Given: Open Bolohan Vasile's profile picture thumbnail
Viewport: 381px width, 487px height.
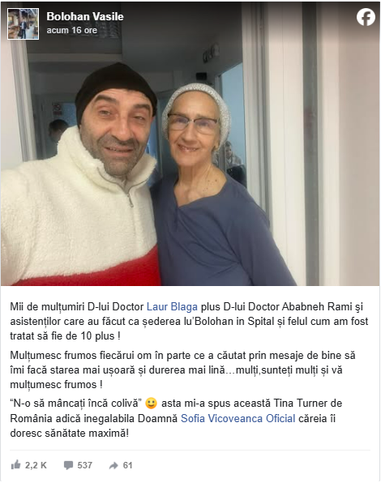Looking at the screenshot, I should pos(23,24).
